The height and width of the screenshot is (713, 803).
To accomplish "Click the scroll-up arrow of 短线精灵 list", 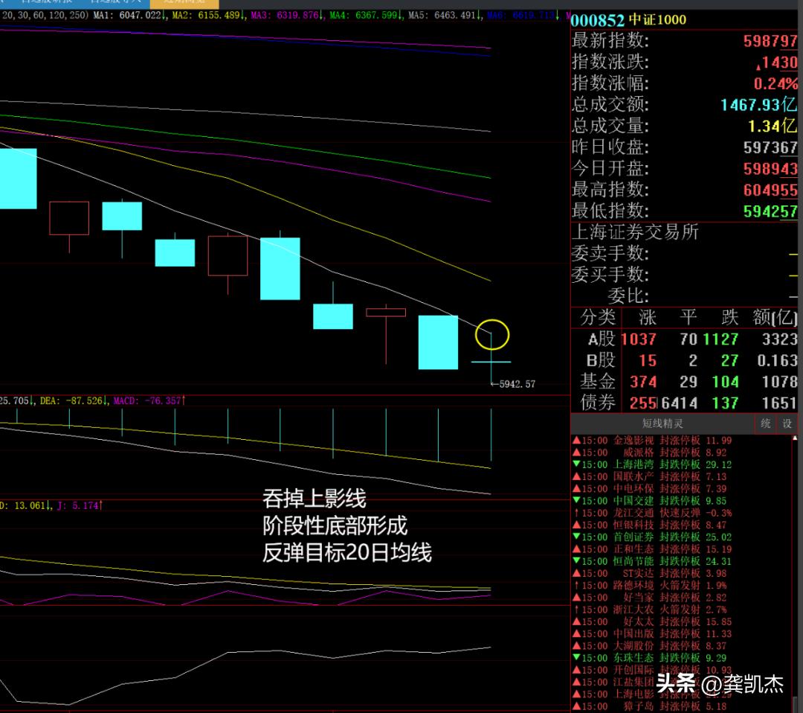I will coord(799,439).
